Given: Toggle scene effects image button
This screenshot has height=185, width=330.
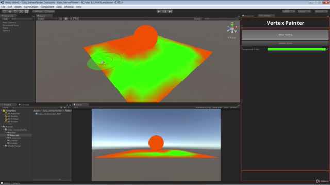Looking at the screenshot, I should pos(75,18).
